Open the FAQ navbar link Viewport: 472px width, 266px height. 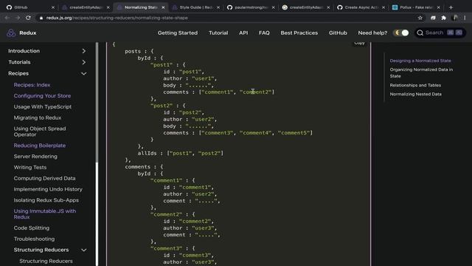tap(264, 33)
